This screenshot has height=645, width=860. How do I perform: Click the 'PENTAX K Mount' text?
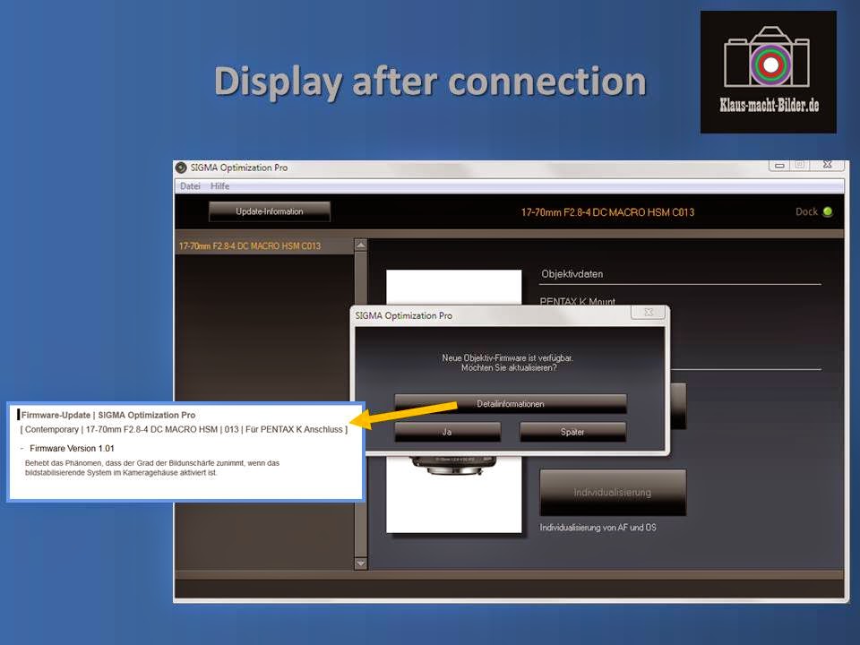click(578, 301)
